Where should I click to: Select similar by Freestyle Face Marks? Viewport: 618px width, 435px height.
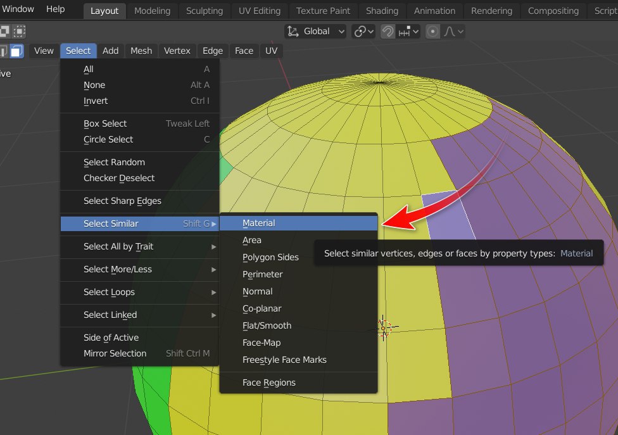(x=298, y=360)
